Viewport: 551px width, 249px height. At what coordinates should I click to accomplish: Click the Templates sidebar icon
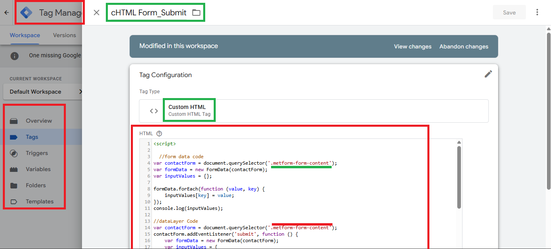coord(14,201)
